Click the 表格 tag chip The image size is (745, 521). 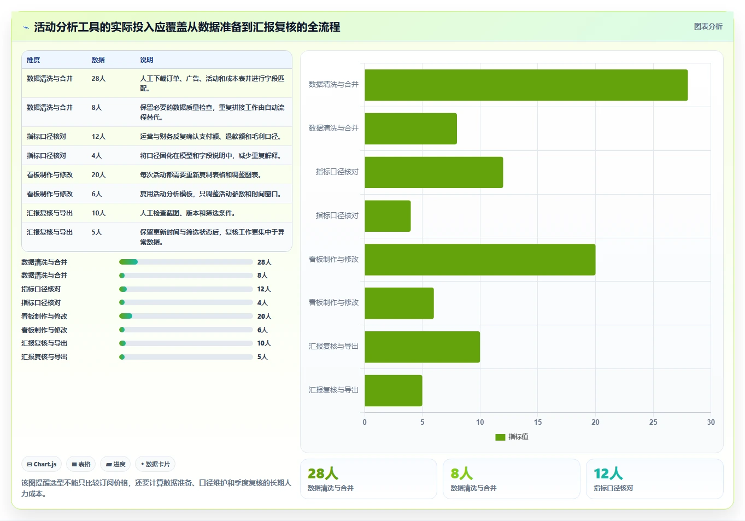click(x=81, y=464)
